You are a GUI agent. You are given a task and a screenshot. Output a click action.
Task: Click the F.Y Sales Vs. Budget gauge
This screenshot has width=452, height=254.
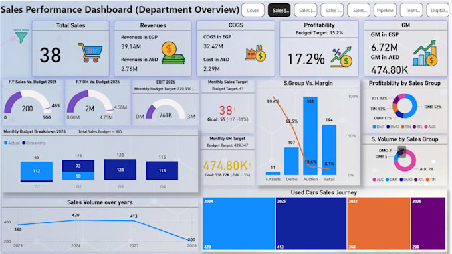27,102
